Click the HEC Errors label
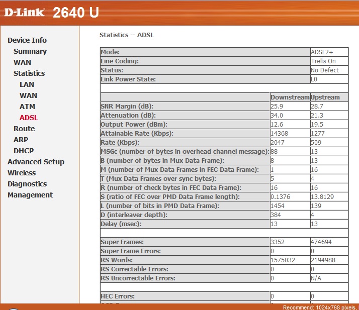The width and height of the screenshot is (359, 310). (x=118, y=296)
